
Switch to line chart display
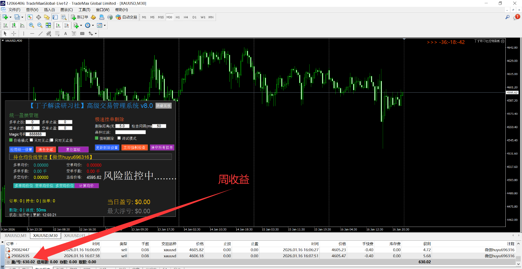22,25
